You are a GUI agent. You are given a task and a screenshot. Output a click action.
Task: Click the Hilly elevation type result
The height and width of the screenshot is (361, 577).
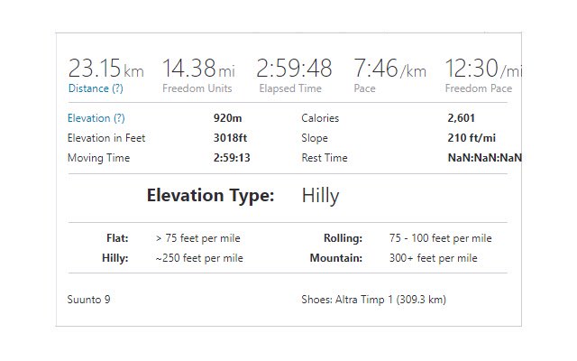[320, 196]
